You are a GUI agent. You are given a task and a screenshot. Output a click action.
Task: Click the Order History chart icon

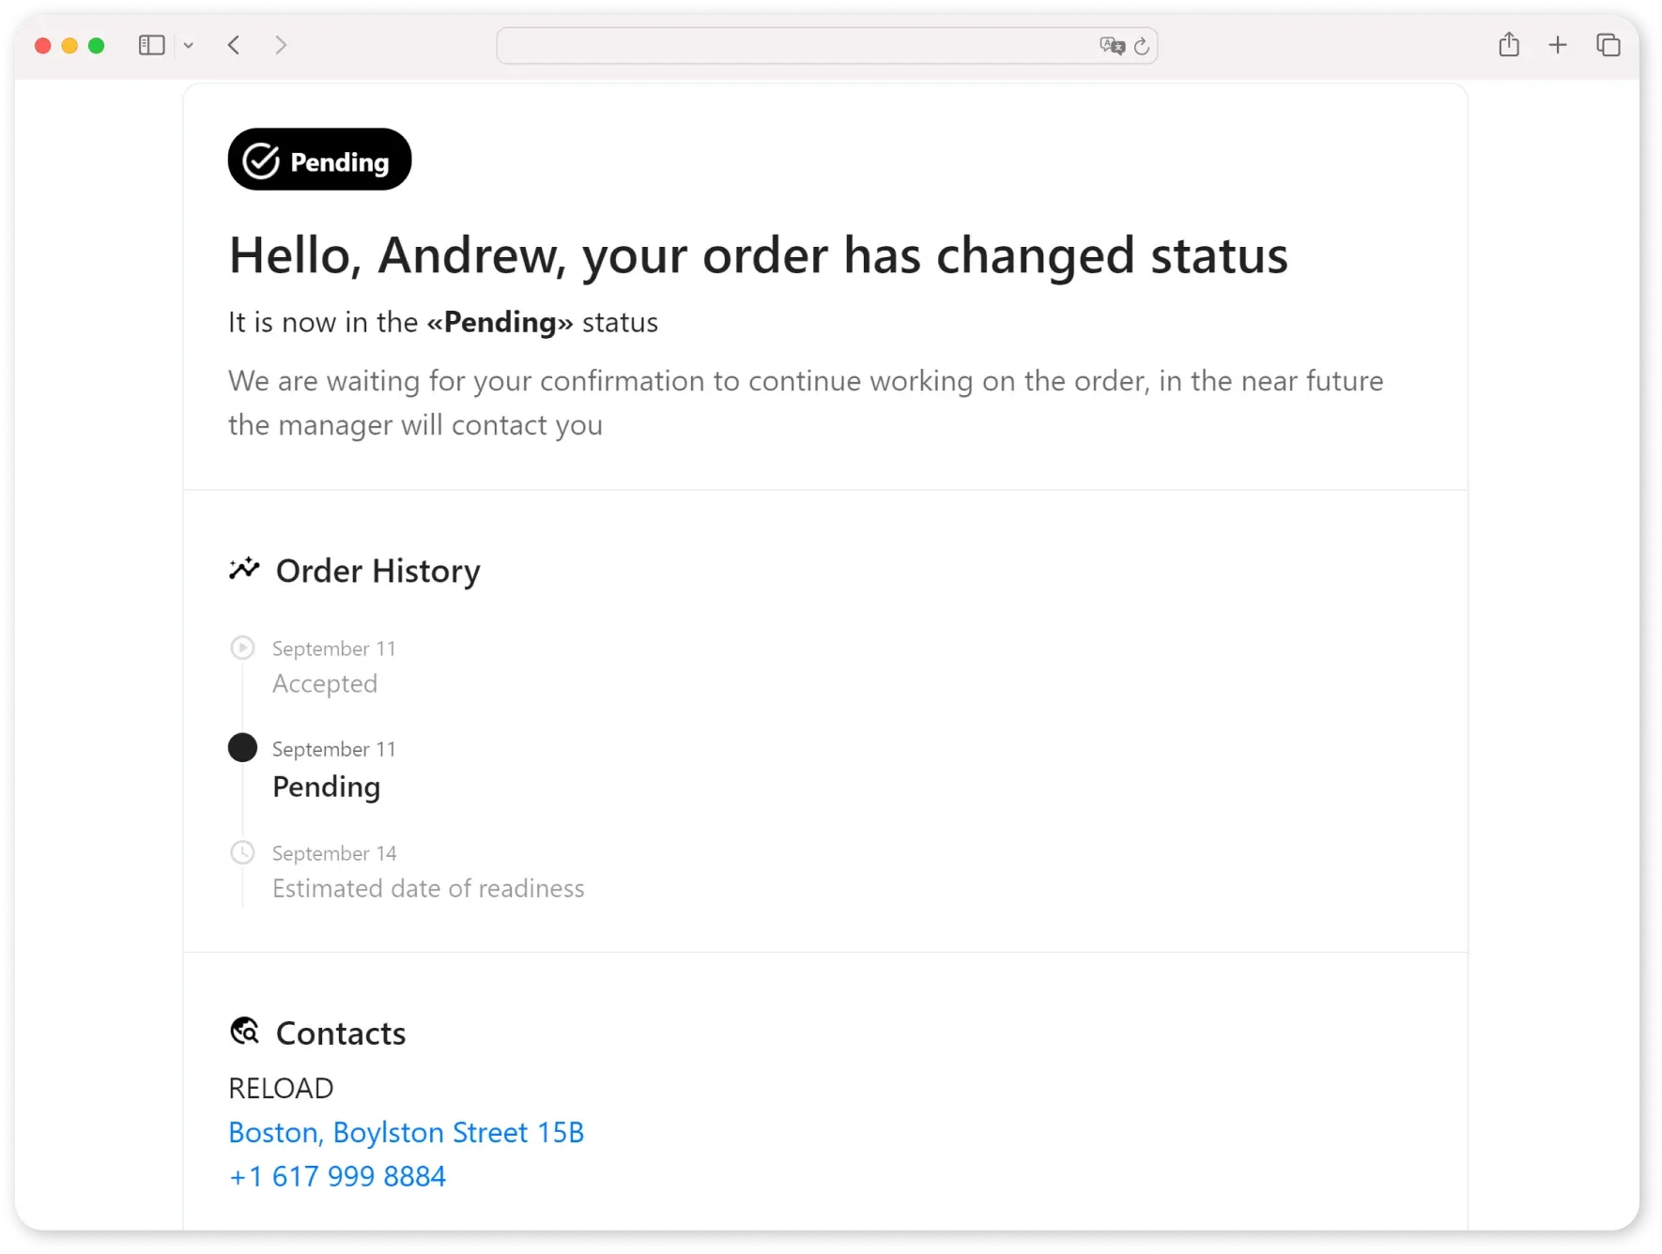point(243,569)
